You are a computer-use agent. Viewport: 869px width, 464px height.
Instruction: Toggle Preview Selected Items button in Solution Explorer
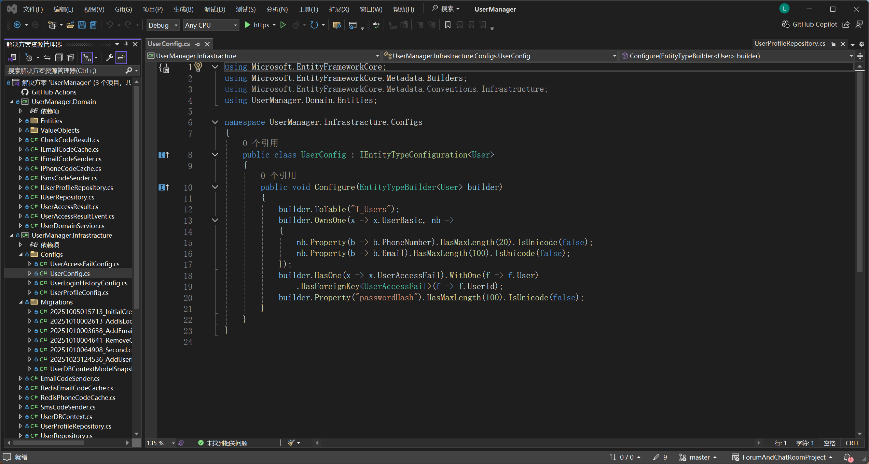[x=121, y=58]
